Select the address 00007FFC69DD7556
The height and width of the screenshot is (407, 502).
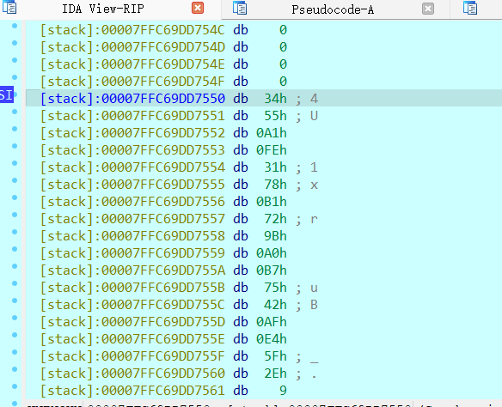click(163, 202)
